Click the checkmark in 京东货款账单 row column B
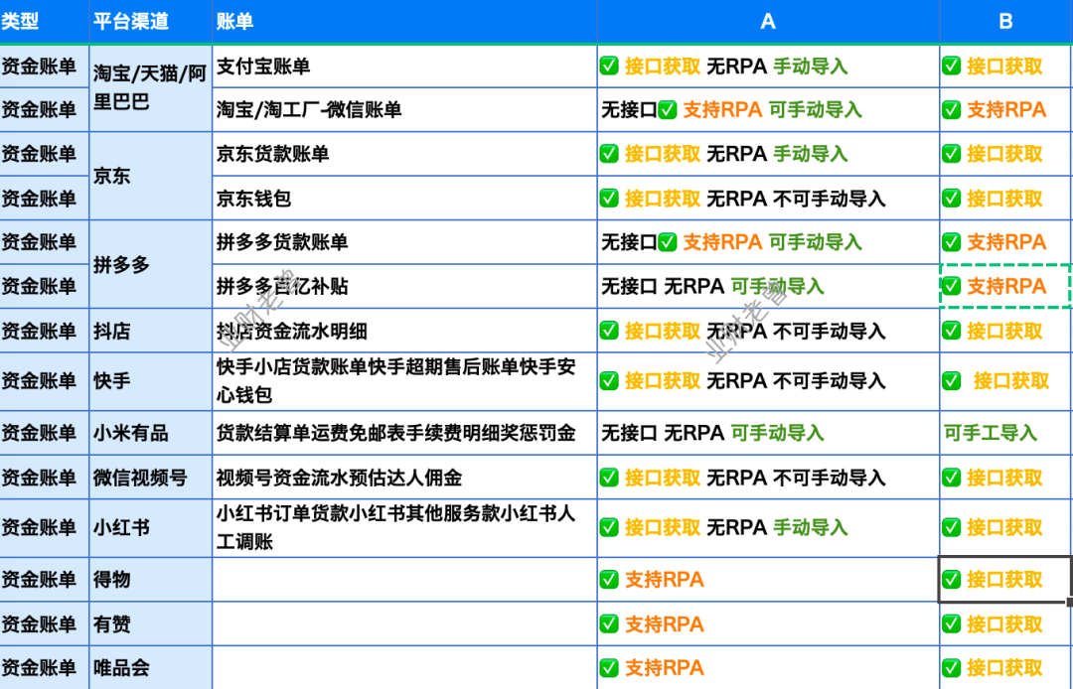This screenshot has width=1073, height=689. (952, 154)
